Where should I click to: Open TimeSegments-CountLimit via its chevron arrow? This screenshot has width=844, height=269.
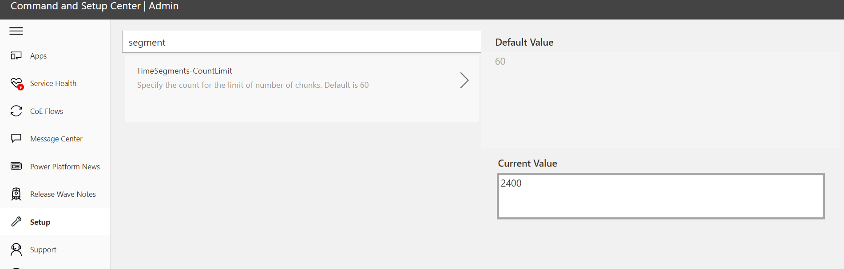point(464,80)
